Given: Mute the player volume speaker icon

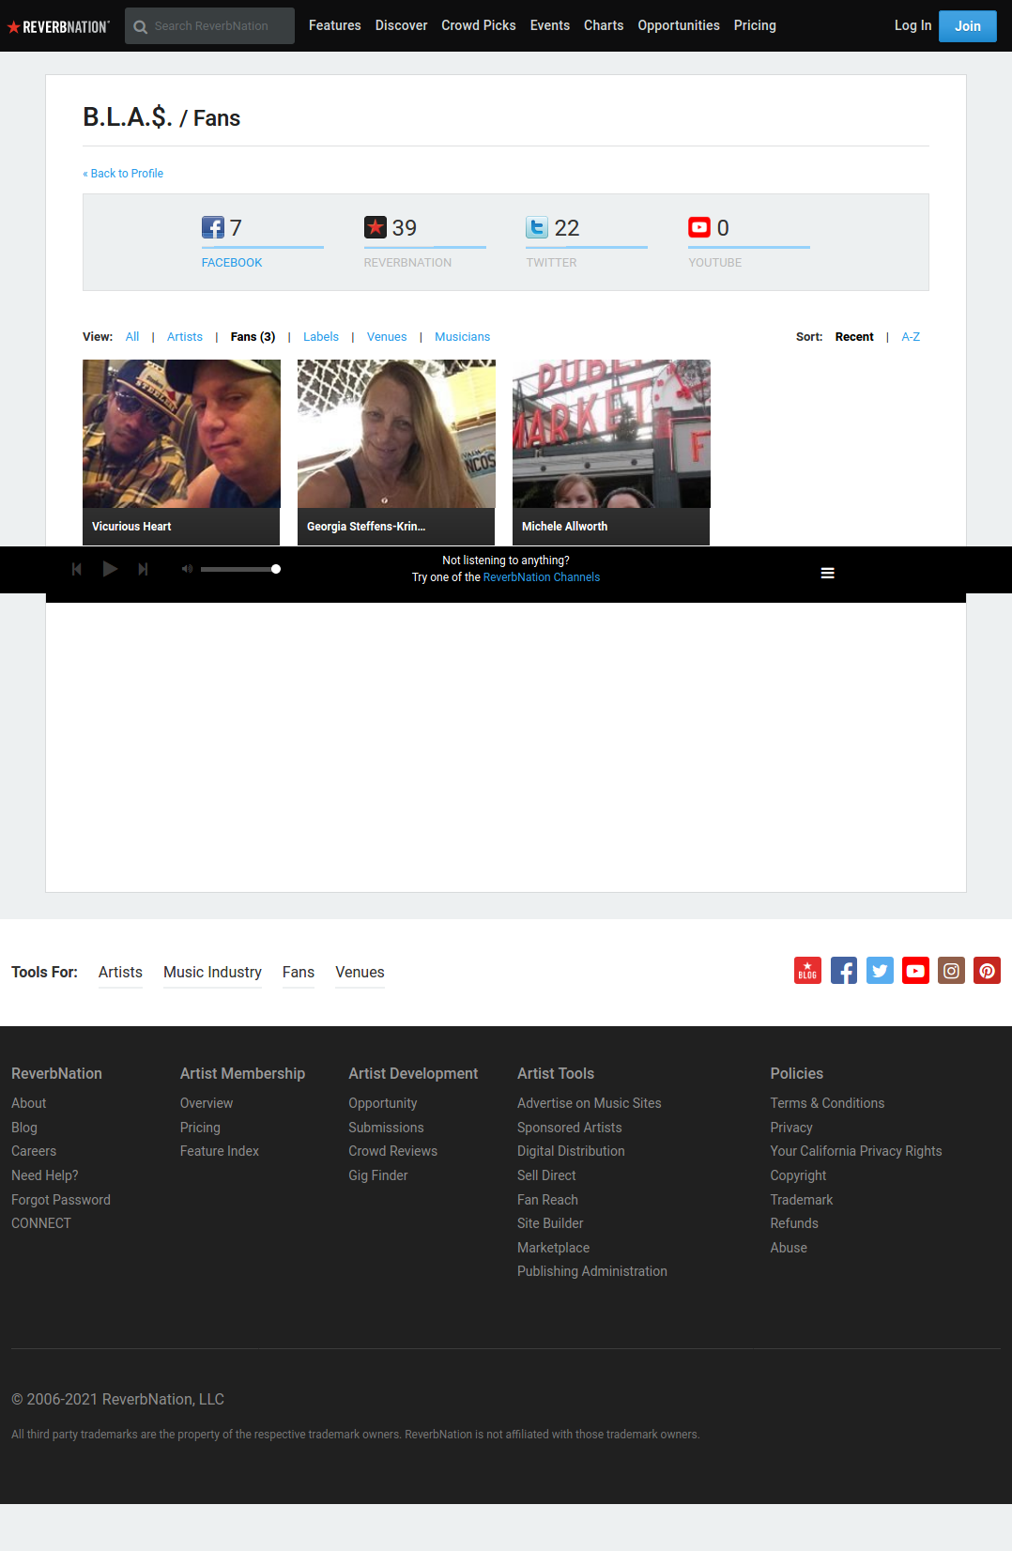Looking at the screenshot, I should pos(187,569).
